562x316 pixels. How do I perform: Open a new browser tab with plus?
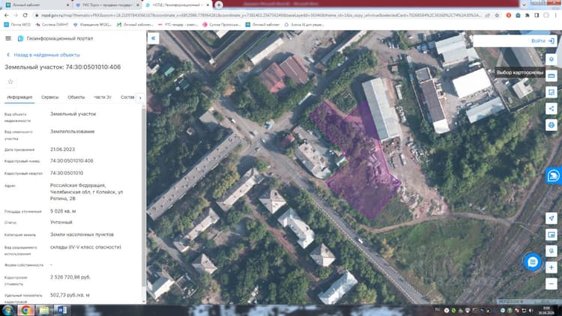(x=219, y=5)
